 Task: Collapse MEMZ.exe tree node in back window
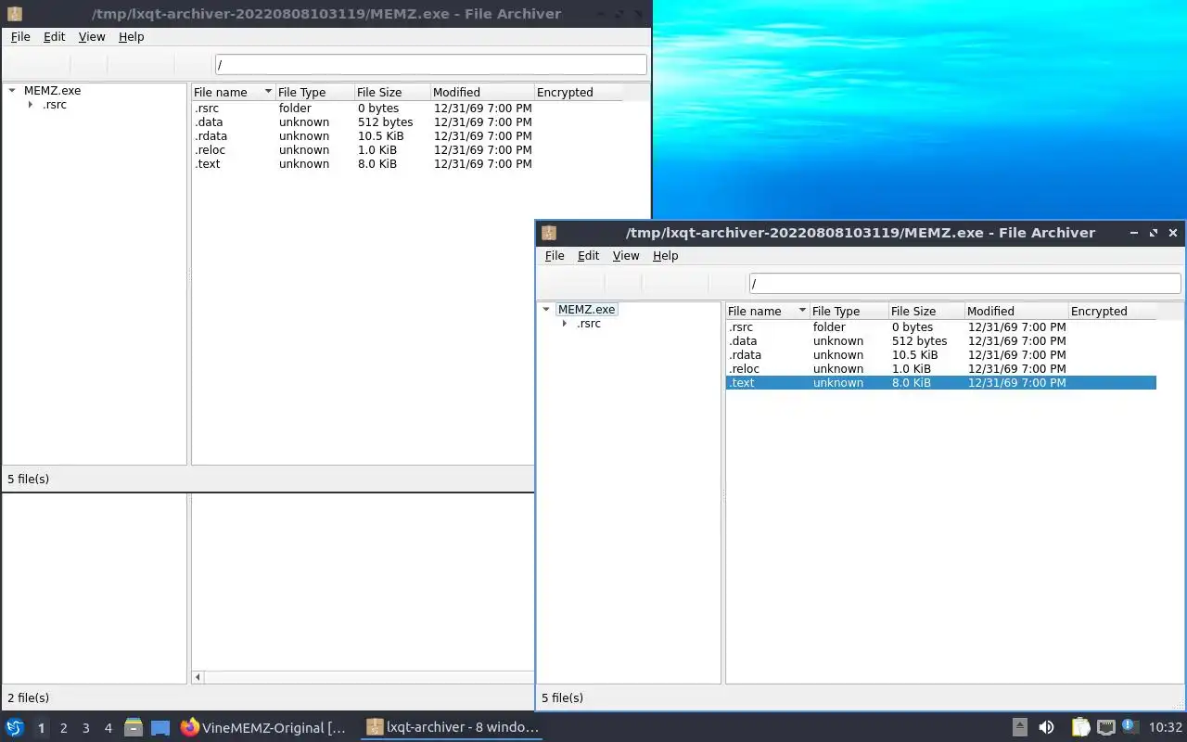pos(12,91)
